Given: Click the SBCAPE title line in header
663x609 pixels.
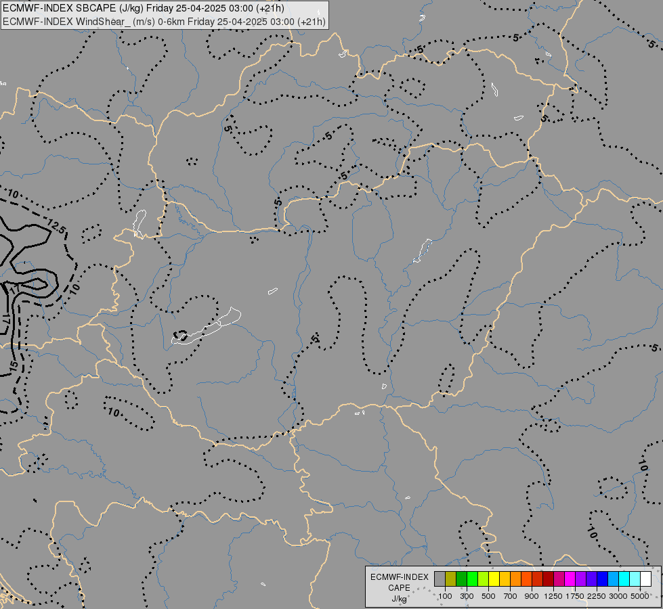Looking at the screenshot, I should click(x=144, y=8).
